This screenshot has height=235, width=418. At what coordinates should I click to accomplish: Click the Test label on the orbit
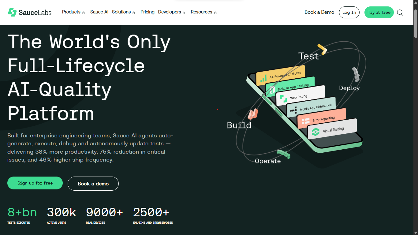click(x=308, y=56)
